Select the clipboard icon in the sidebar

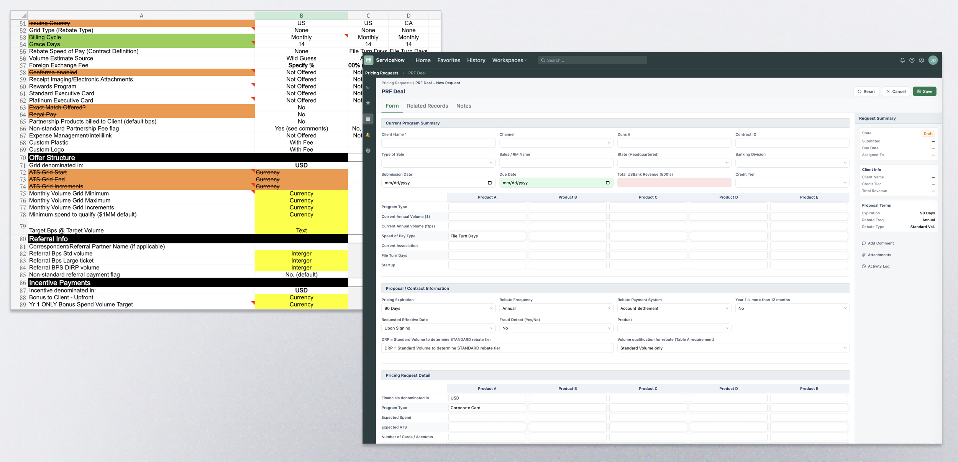pos(368,119)
